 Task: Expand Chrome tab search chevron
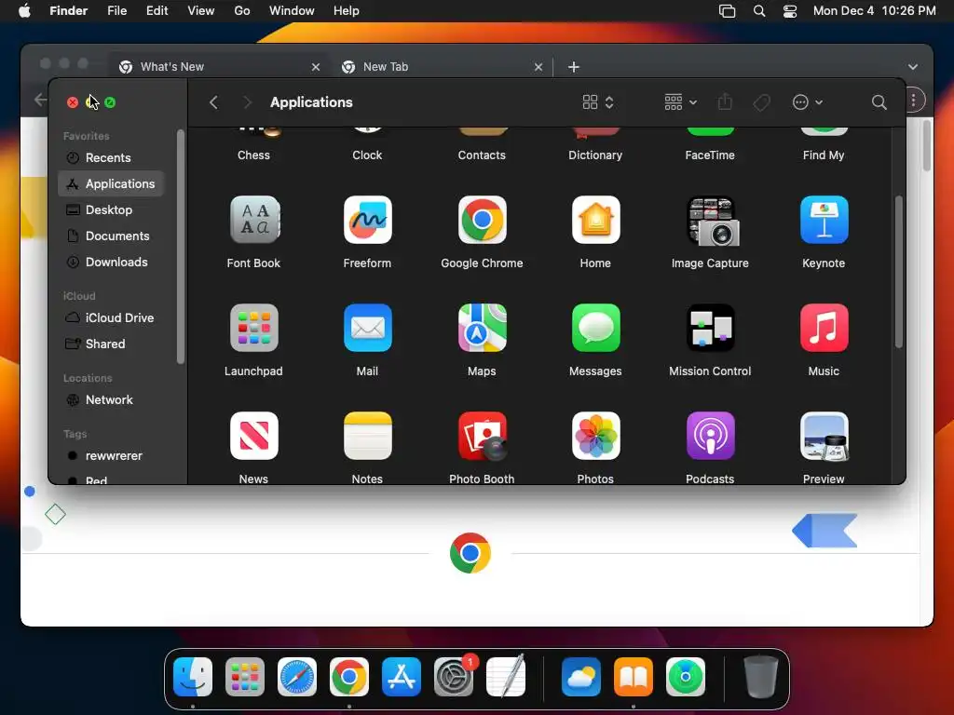(913, 67)
